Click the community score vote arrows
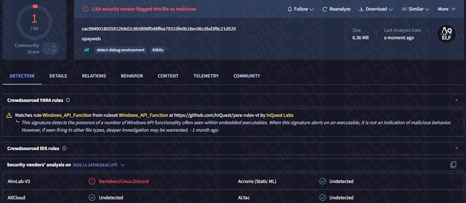The width and height of the screenshot is (466, 203). [x=50, y=49]
